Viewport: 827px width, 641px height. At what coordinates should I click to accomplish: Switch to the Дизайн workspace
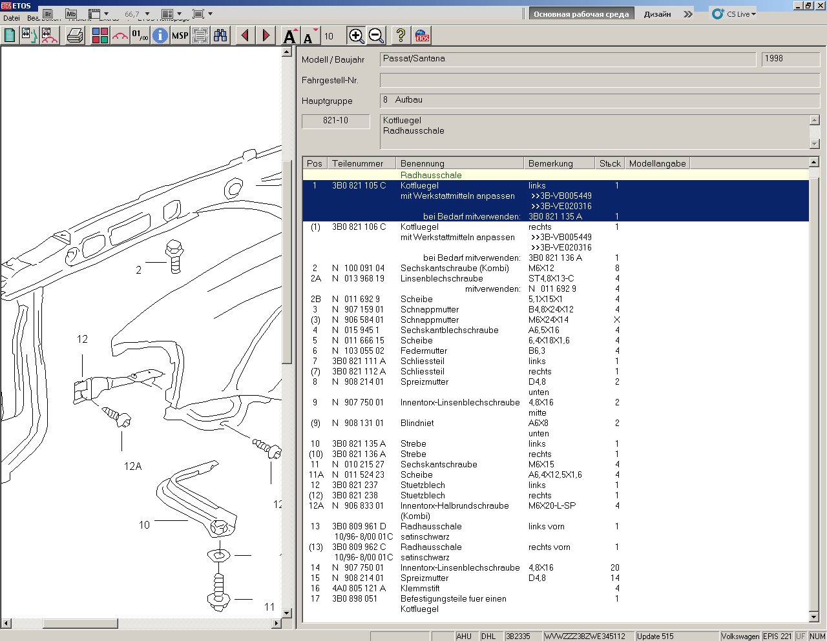pos(658,14)
